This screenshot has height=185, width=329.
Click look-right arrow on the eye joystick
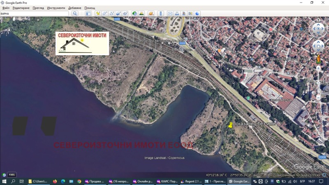point(323,28)
